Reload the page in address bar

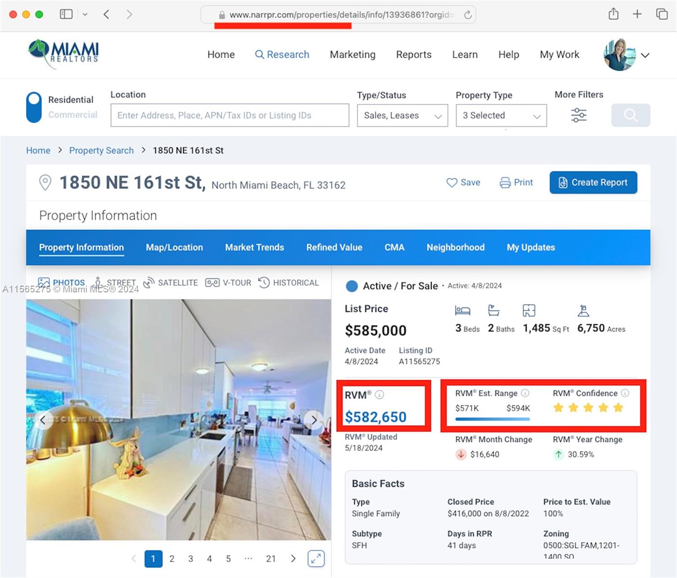point(467,15)
